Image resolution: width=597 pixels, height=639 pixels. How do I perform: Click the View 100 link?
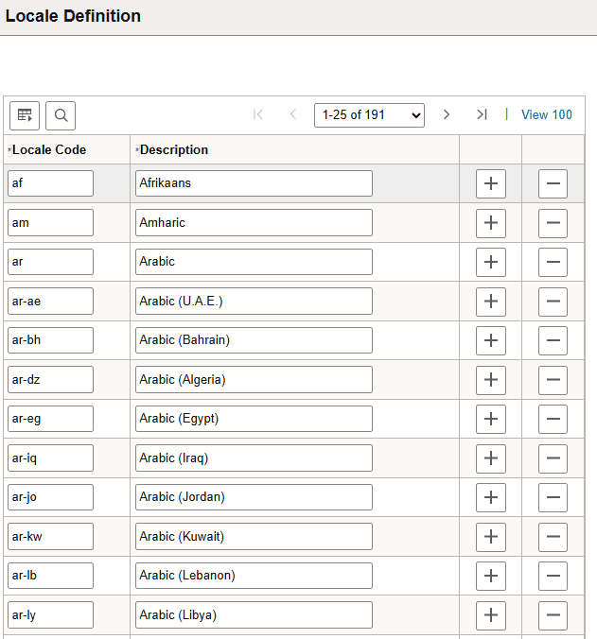547,114
